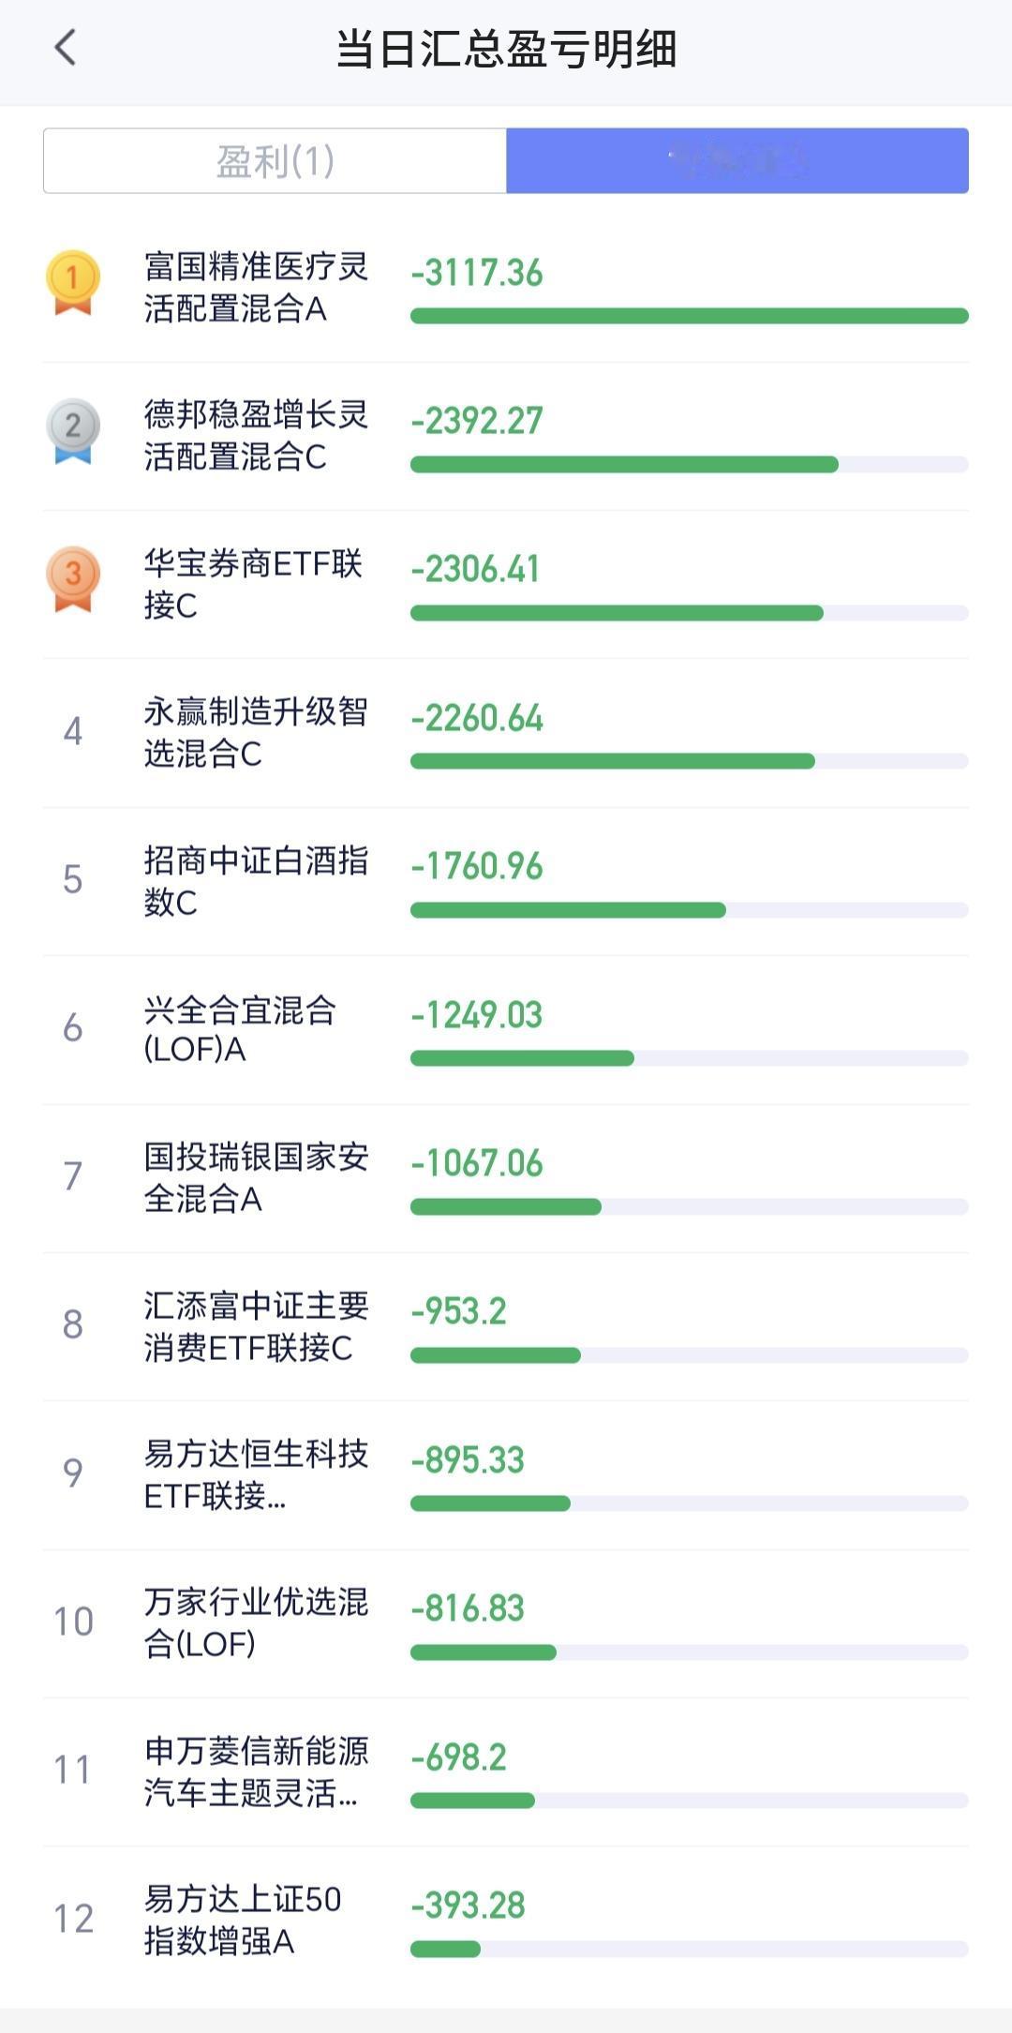Open truncated 易方达恒生科技ETF联接 fund name
The image size is (1012, 2033).
pyautogui.click(x=256, y=1474)
